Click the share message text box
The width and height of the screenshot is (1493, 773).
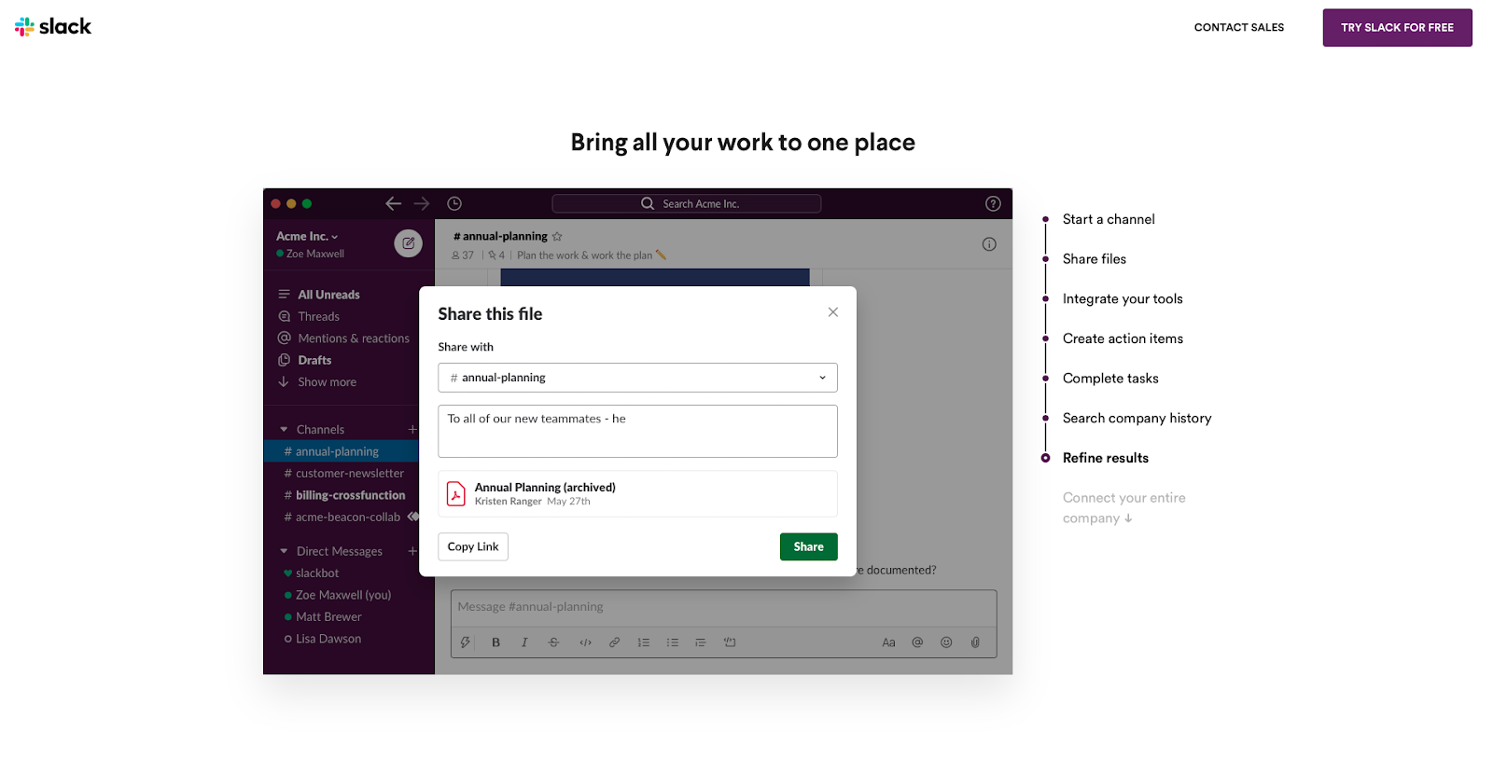pos(637,431)
